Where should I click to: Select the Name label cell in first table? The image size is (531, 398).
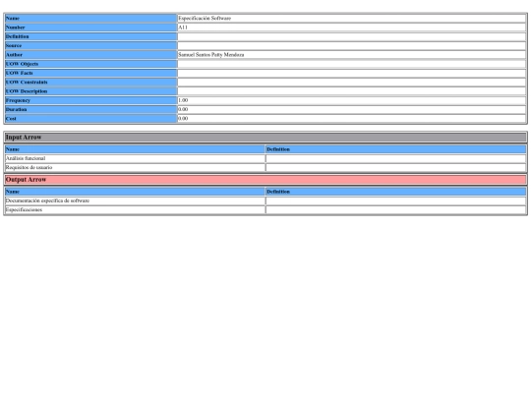click(91, 19)
